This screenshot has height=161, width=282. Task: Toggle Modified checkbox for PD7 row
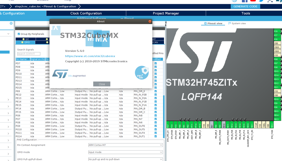pyautogui.click(x=156, y=63)
